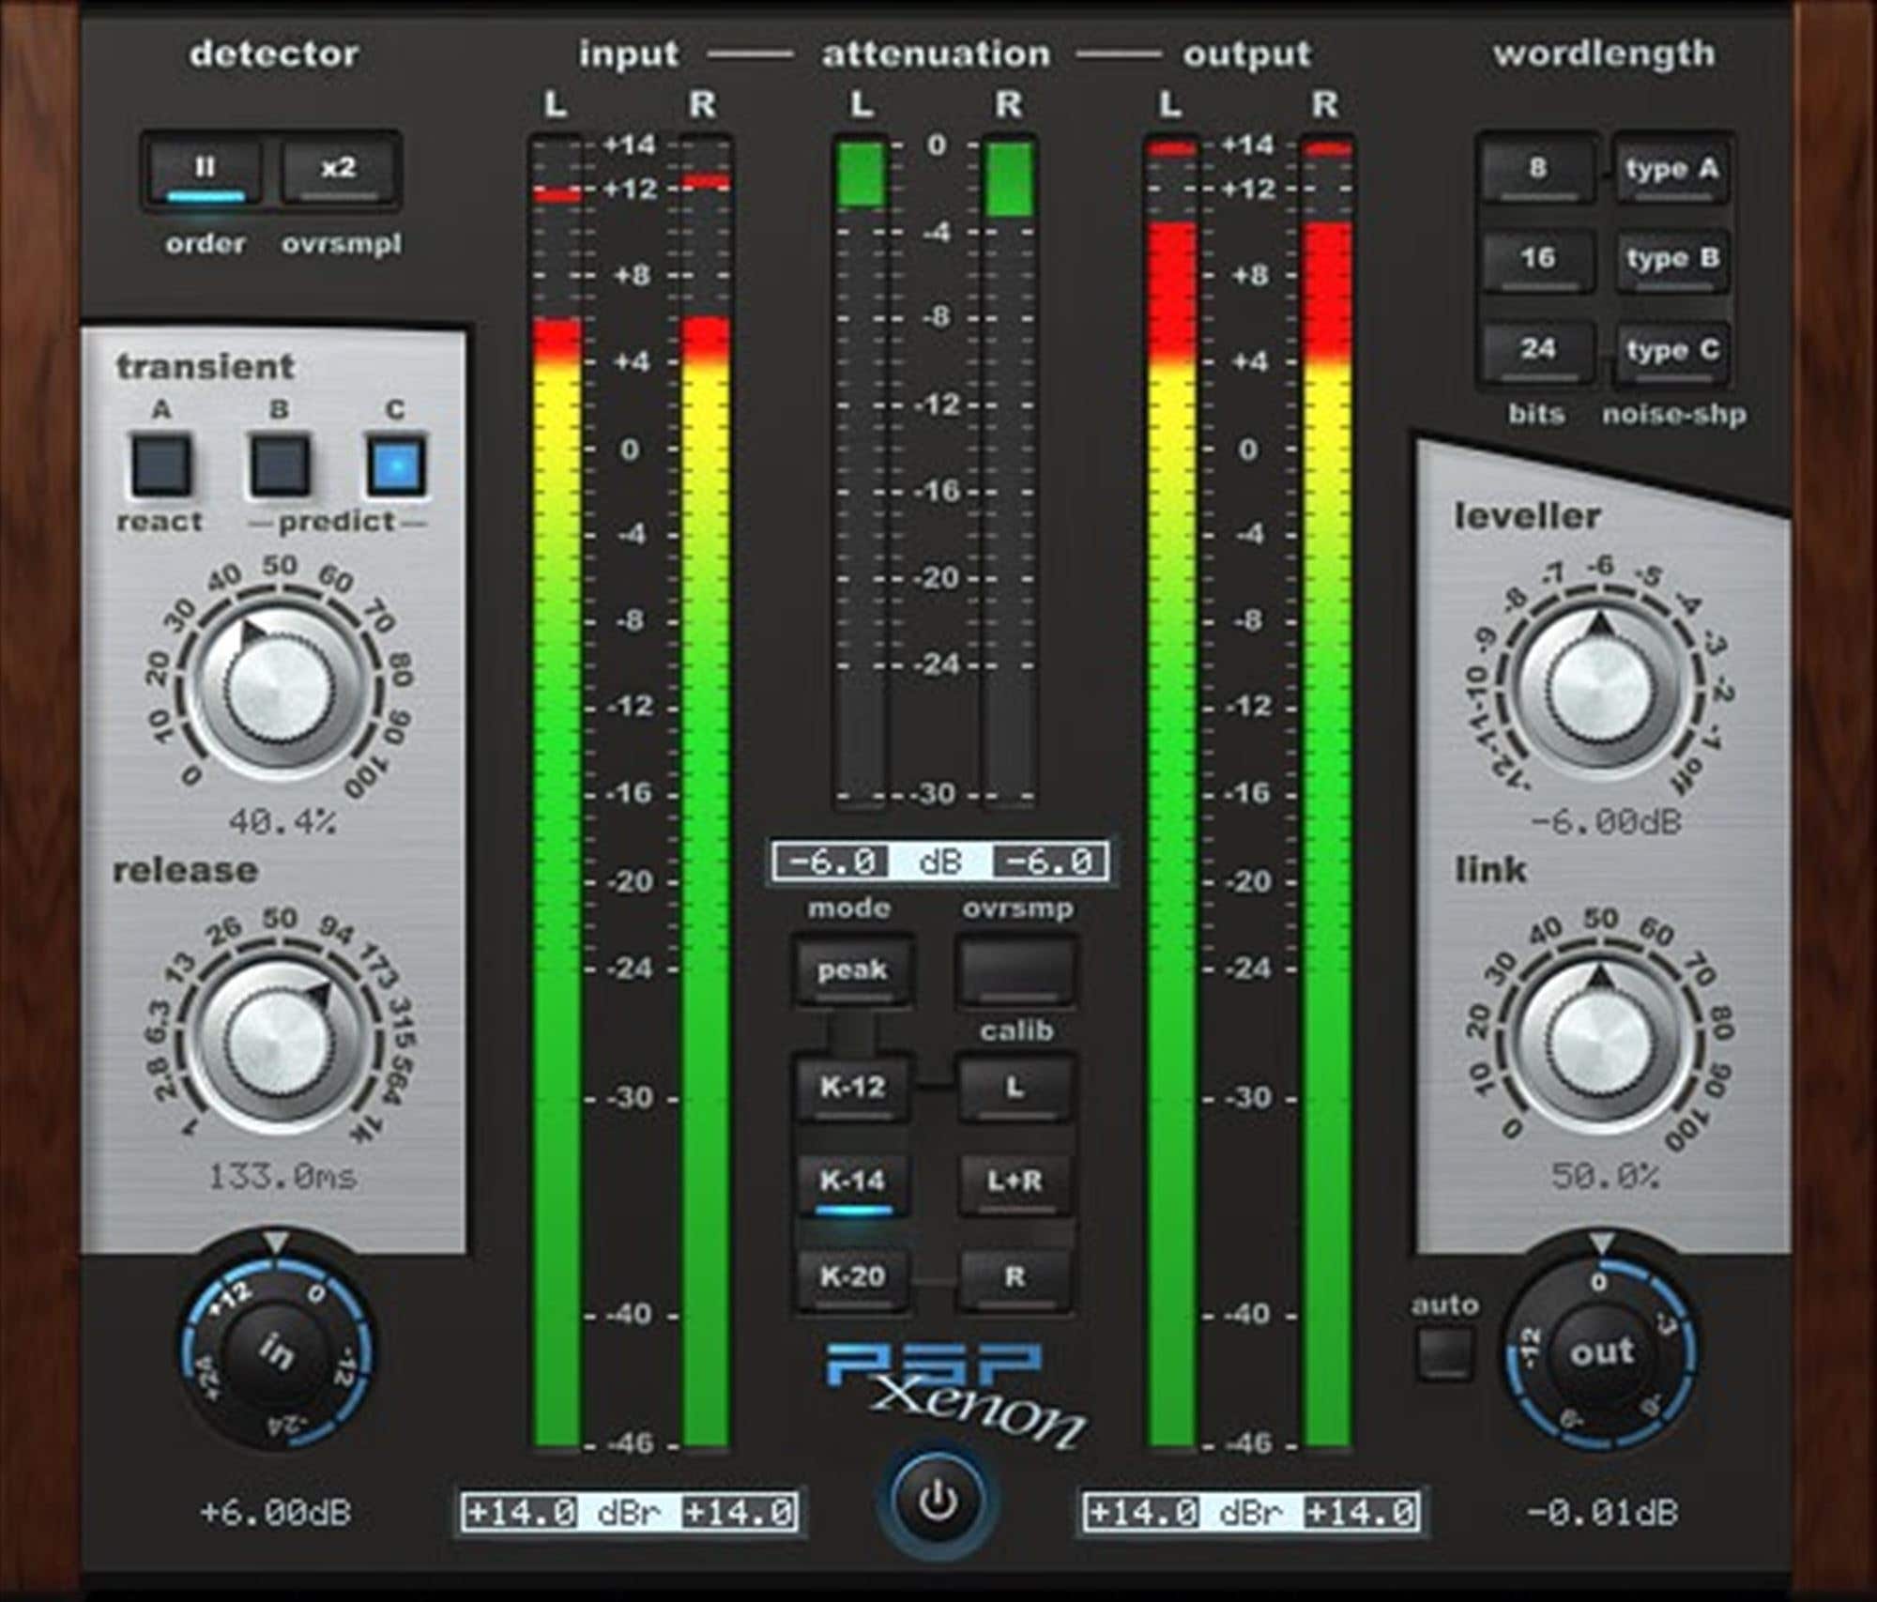The height and width of the screenshot is (1602, 1877).
Task: Toggle the detector order II button
Action: [x=205, y=171]
